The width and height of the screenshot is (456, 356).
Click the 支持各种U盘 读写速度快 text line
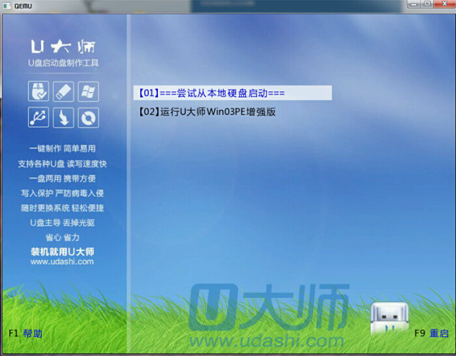pyautogui.click(x=62, y=164)
